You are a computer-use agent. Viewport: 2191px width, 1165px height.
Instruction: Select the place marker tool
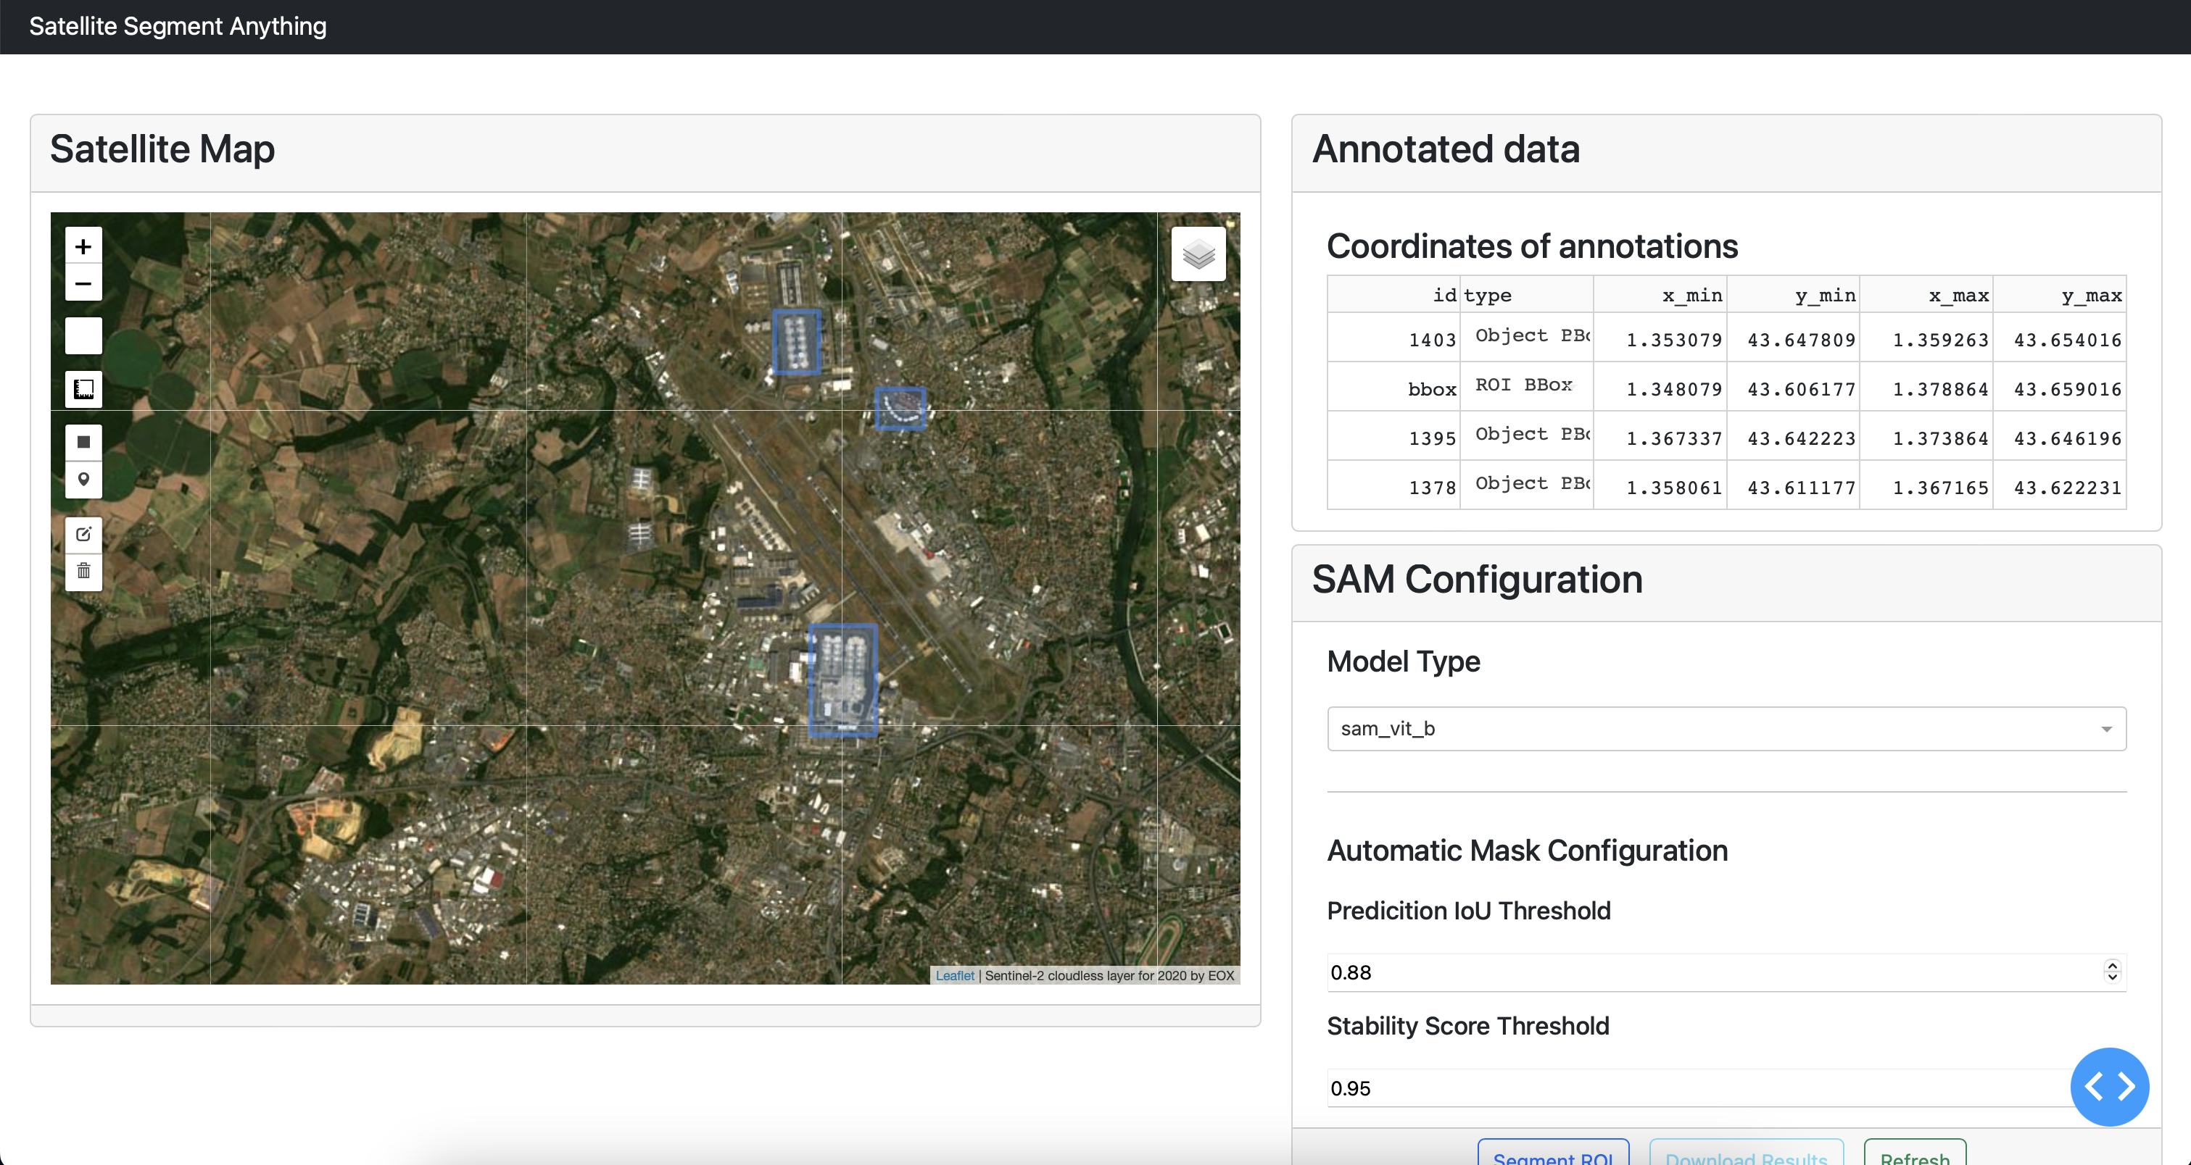click(x=83, y=479)
